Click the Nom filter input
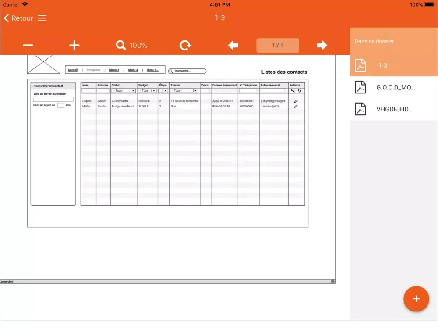Viewport: 438px width, 329px height. [88, 91]
